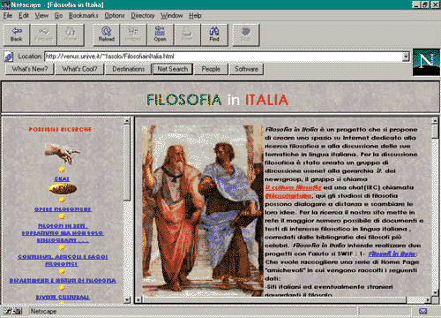Click the Software directory button
The width and height of the screenshot is (441, 318).
pos(246,69)
